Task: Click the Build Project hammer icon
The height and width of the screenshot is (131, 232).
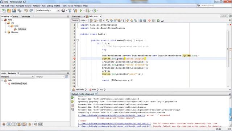Action: (x=70, y=11)
